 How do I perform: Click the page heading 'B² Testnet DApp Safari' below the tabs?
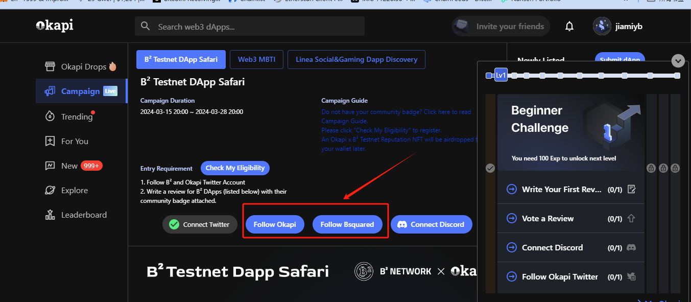pyautogui.click(x=193, y=82)
